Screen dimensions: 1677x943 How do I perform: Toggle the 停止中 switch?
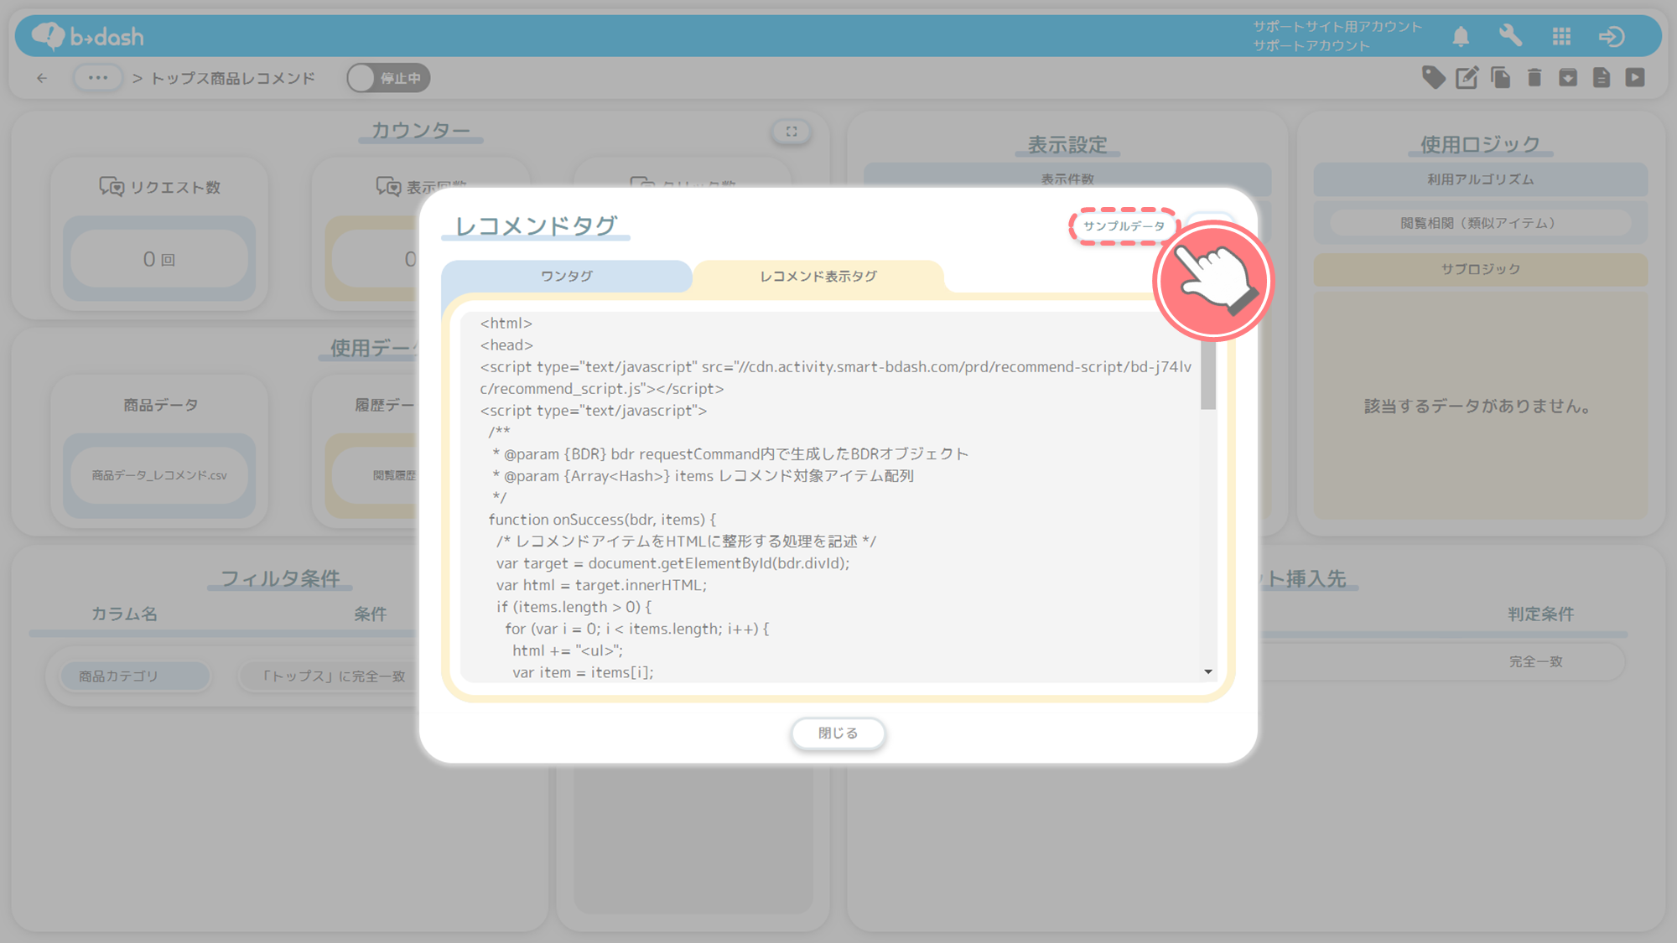[x=389, y=78]
